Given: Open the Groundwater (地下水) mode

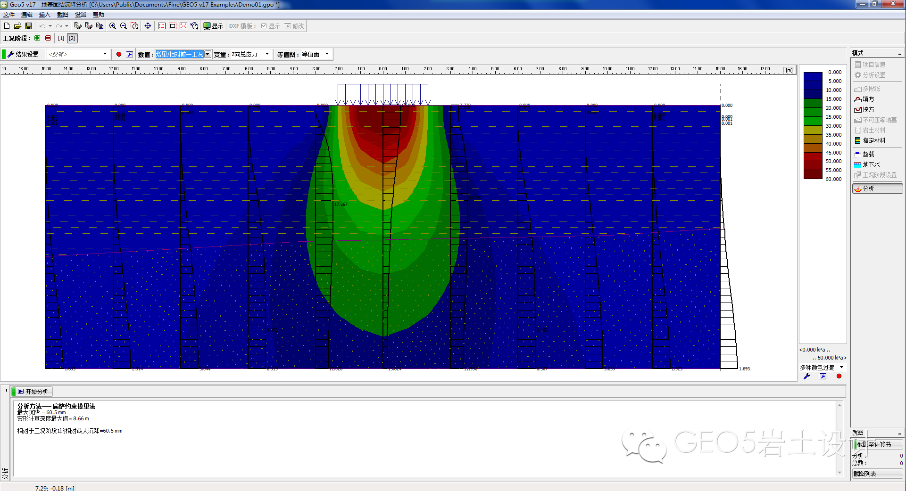Looking at the screenshot, I should point(867,164).
